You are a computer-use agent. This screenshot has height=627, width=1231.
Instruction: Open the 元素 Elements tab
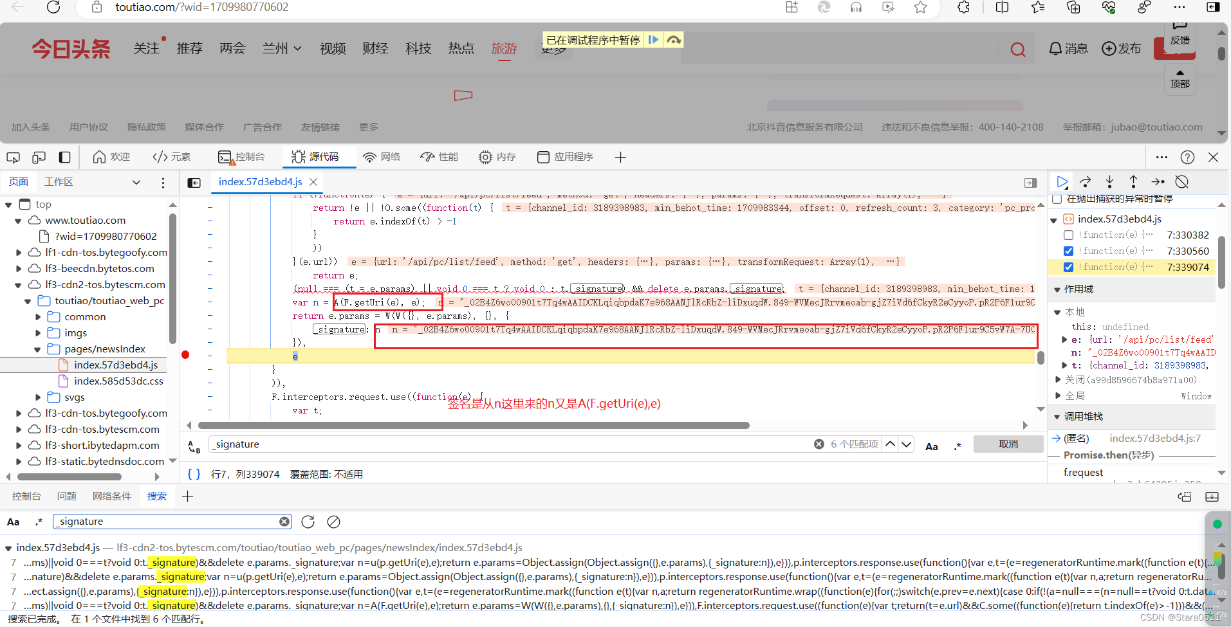pyautogui.click(x=171, y=157)
